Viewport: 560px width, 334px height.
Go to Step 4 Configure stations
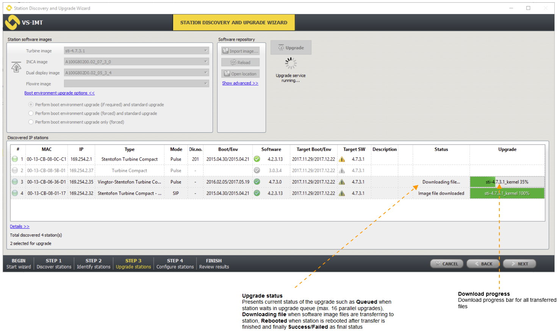click(175, 264)
